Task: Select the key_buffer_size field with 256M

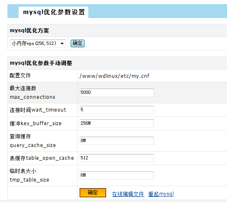Action: pyautogui.click(x=117, y=124)
